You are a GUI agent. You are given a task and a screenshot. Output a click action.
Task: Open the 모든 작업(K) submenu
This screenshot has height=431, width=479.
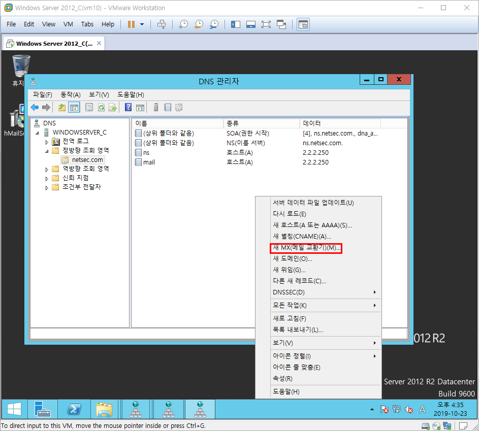point(326,305)
